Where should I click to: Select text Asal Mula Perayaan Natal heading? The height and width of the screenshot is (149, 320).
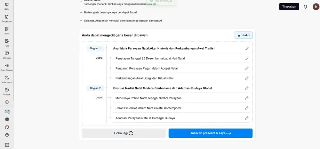pos(164,48)
